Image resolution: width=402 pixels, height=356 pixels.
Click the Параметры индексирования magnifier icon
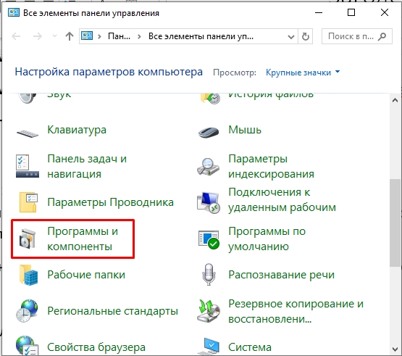coord(208,167)
